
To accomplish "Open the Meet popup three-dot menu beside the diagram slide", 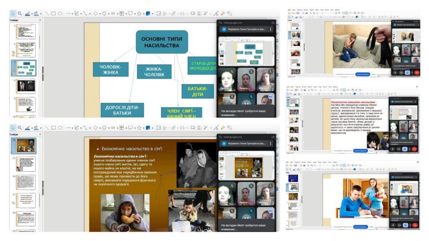I will (x=271, y=29).
